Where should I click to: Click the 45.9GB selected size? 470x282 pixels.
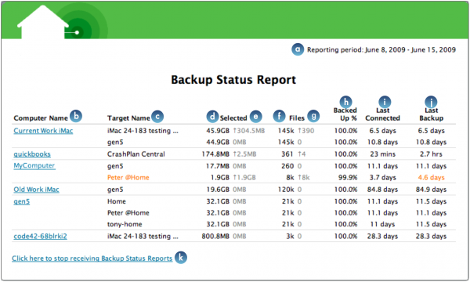coord(218,131)
